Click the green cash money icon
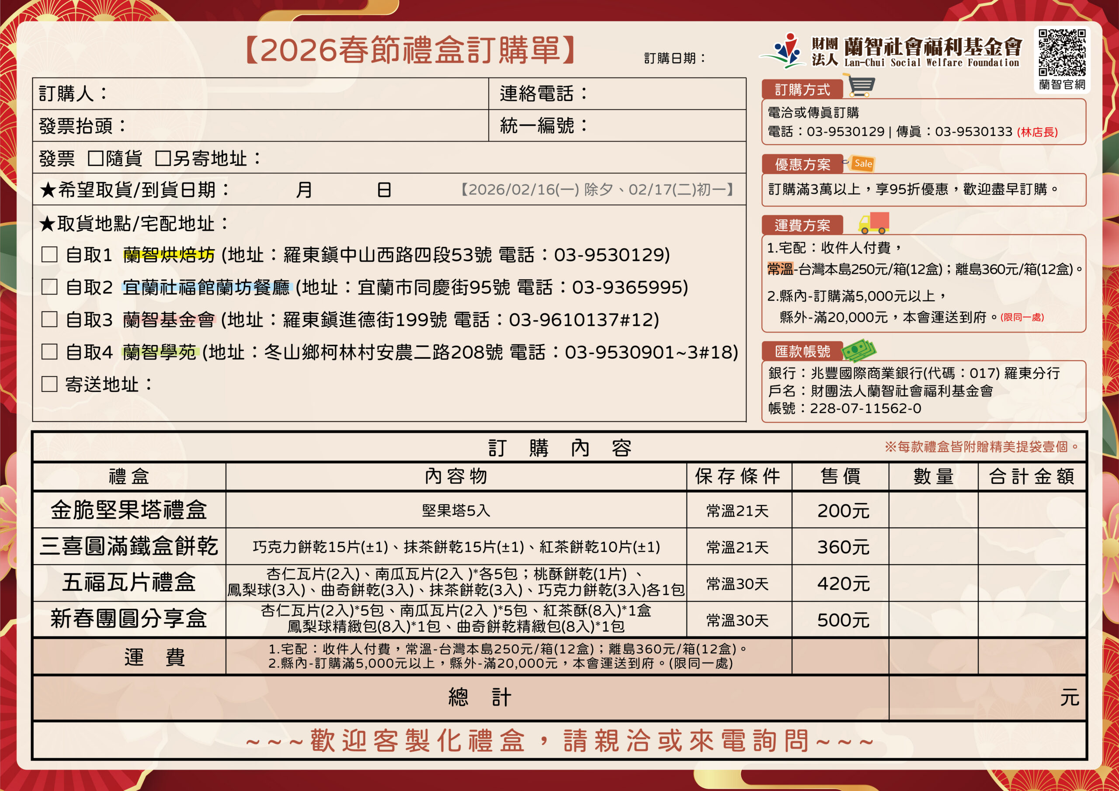Image resolution: width=1119 pixels, height=791 pixels. point(860,350)
